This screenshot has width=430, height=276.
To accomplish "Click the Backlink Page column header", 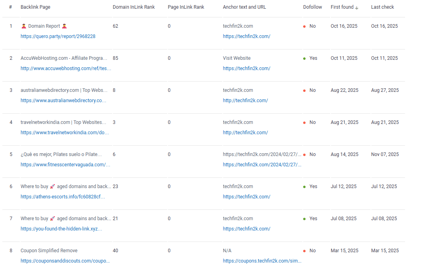I will tap(35, 7).
